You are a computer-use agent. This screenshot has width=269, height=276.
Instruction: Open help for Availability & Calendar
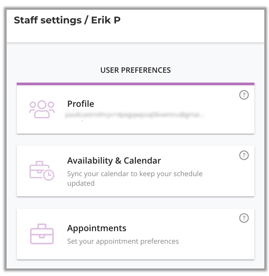coord(244,155)
